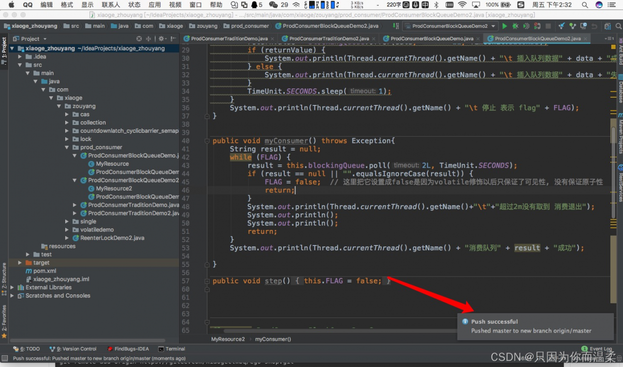Expand the target folder
Viewport: 623px width, 367px height.
tap(20, 263)
